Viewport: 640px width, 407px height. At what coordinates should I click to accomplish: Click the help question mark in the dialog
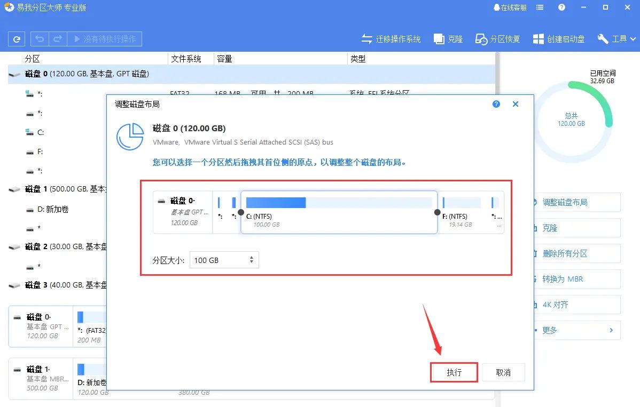496,104
